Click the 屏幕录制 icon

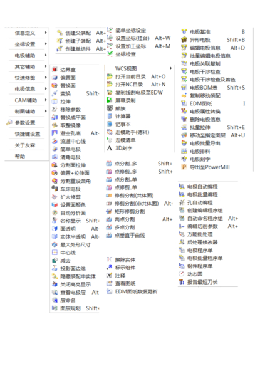110,100
